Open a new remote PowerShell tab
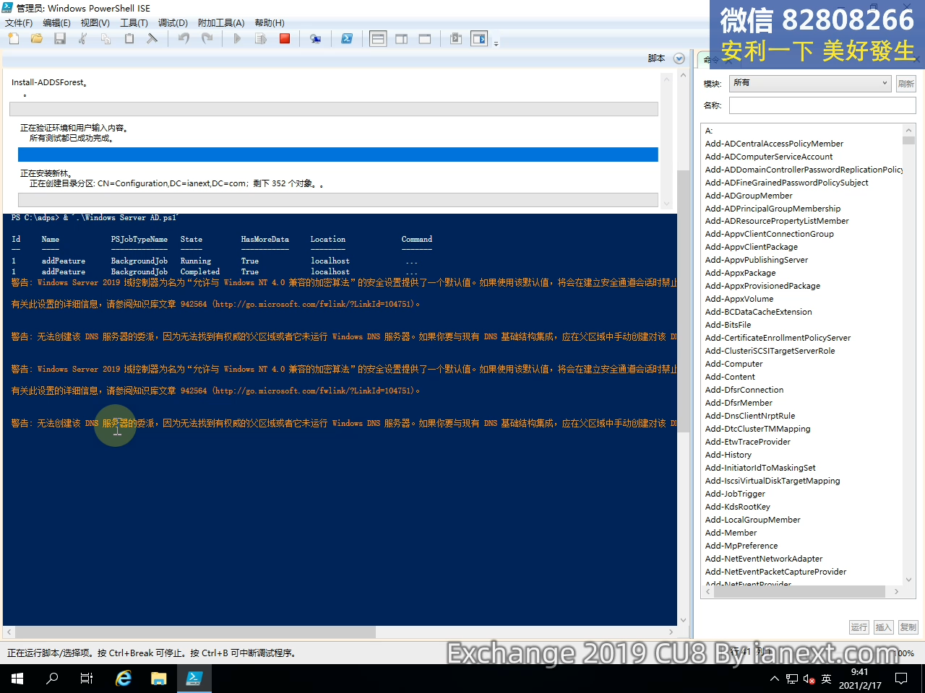 315,39
